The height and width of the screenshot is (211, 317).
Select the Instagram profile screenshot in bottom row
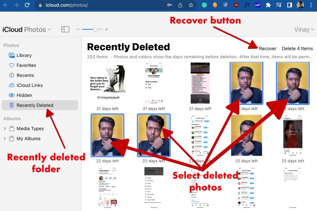tap(107, 187)
